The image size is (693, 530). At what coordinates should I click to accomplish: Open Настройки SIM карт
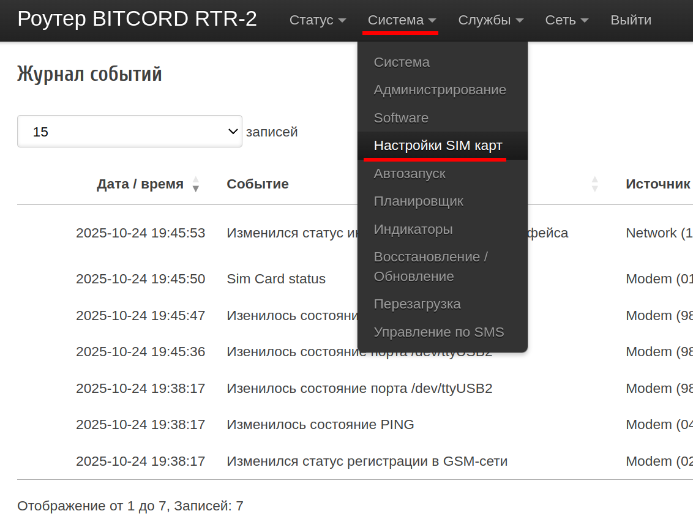(x=438, y=146)
